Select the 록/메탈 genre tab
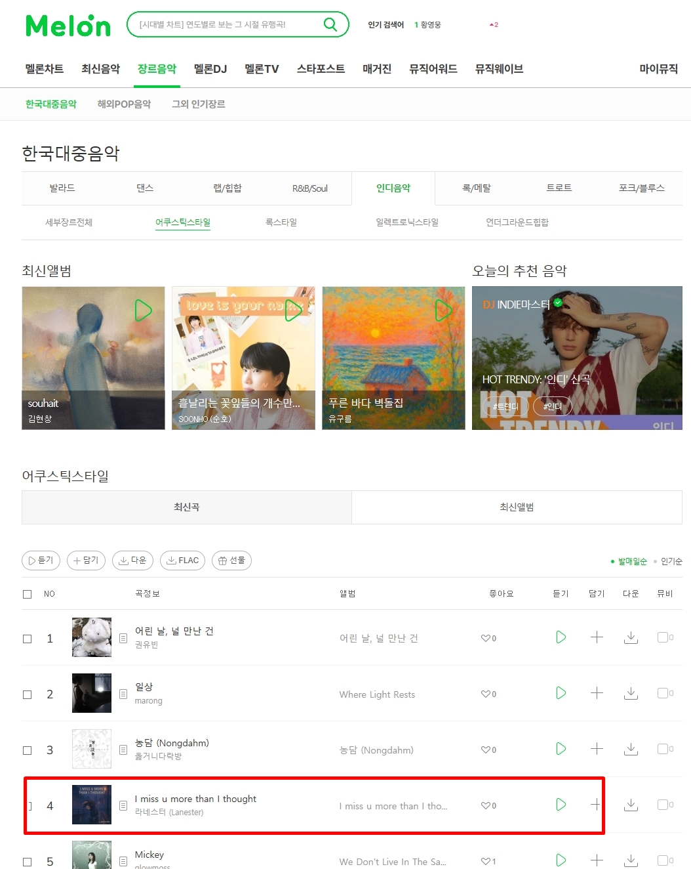 (477, 188)
